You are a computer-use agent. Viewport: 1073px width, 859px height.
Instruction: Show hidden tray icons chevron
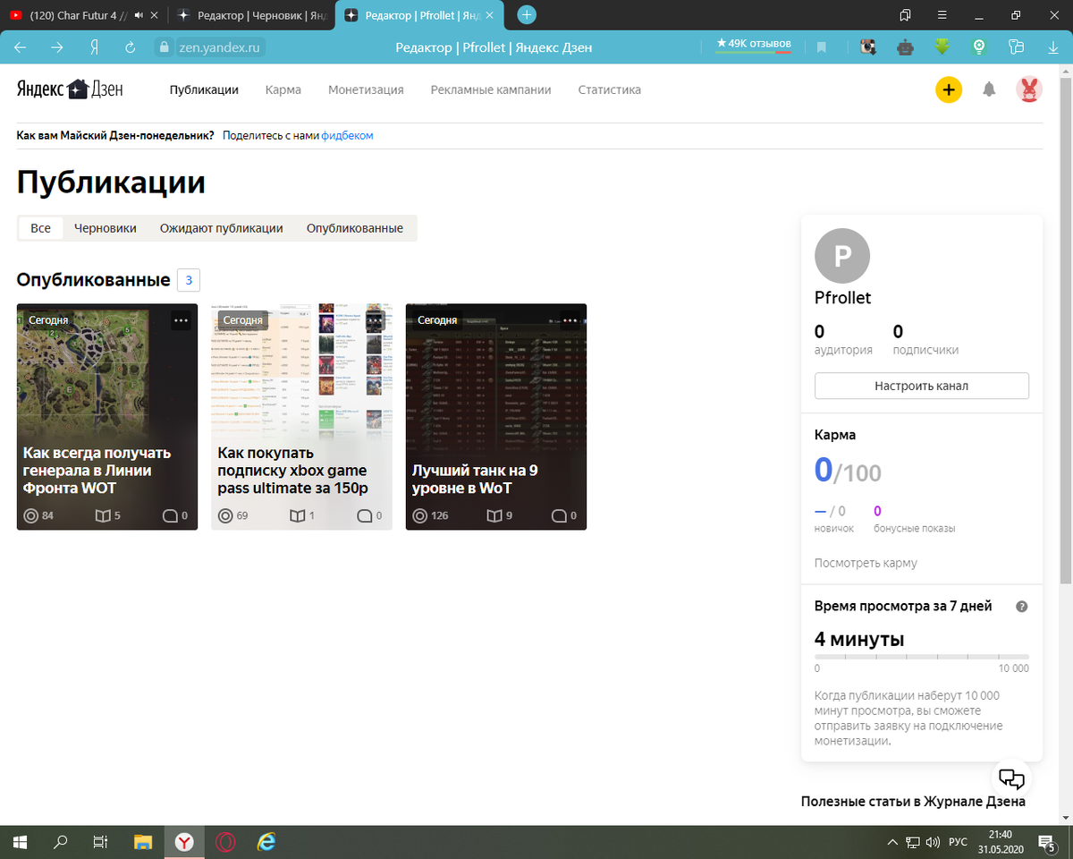tap(891, 842)
